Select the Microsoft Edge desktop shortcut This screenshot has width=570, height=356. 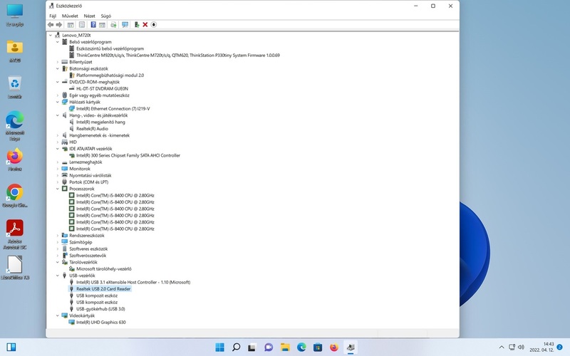pos(15,126)
